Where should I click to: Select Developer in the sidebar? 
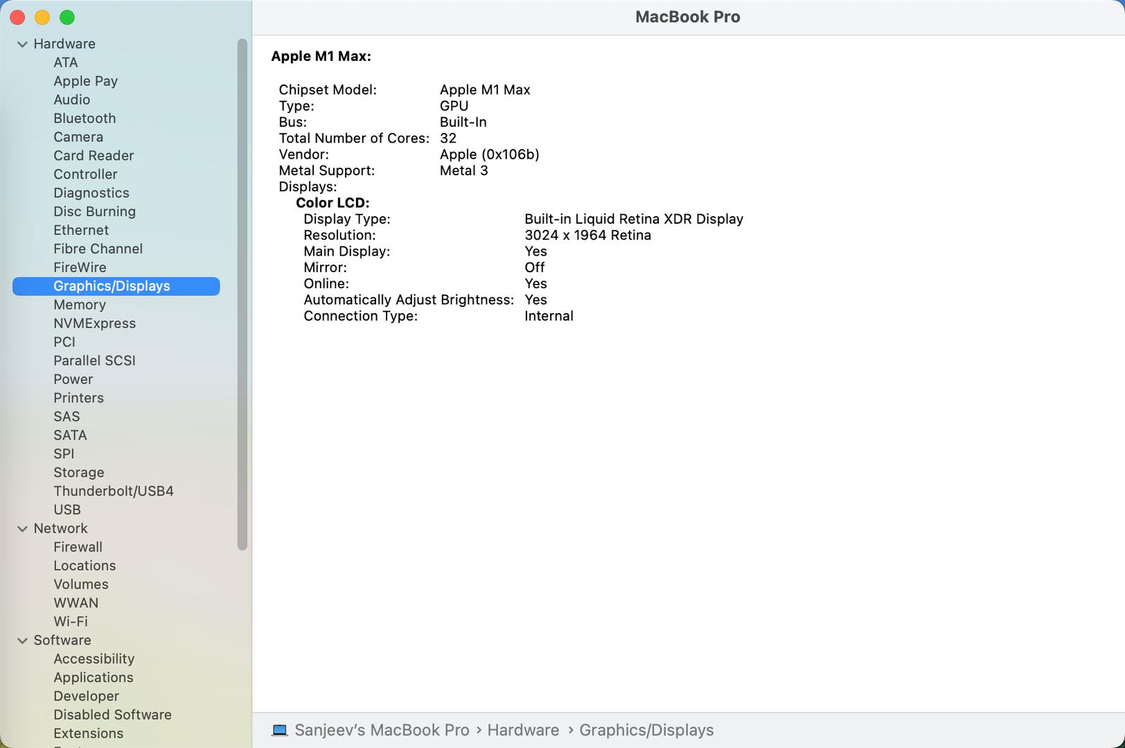click(x=87, y=697)
